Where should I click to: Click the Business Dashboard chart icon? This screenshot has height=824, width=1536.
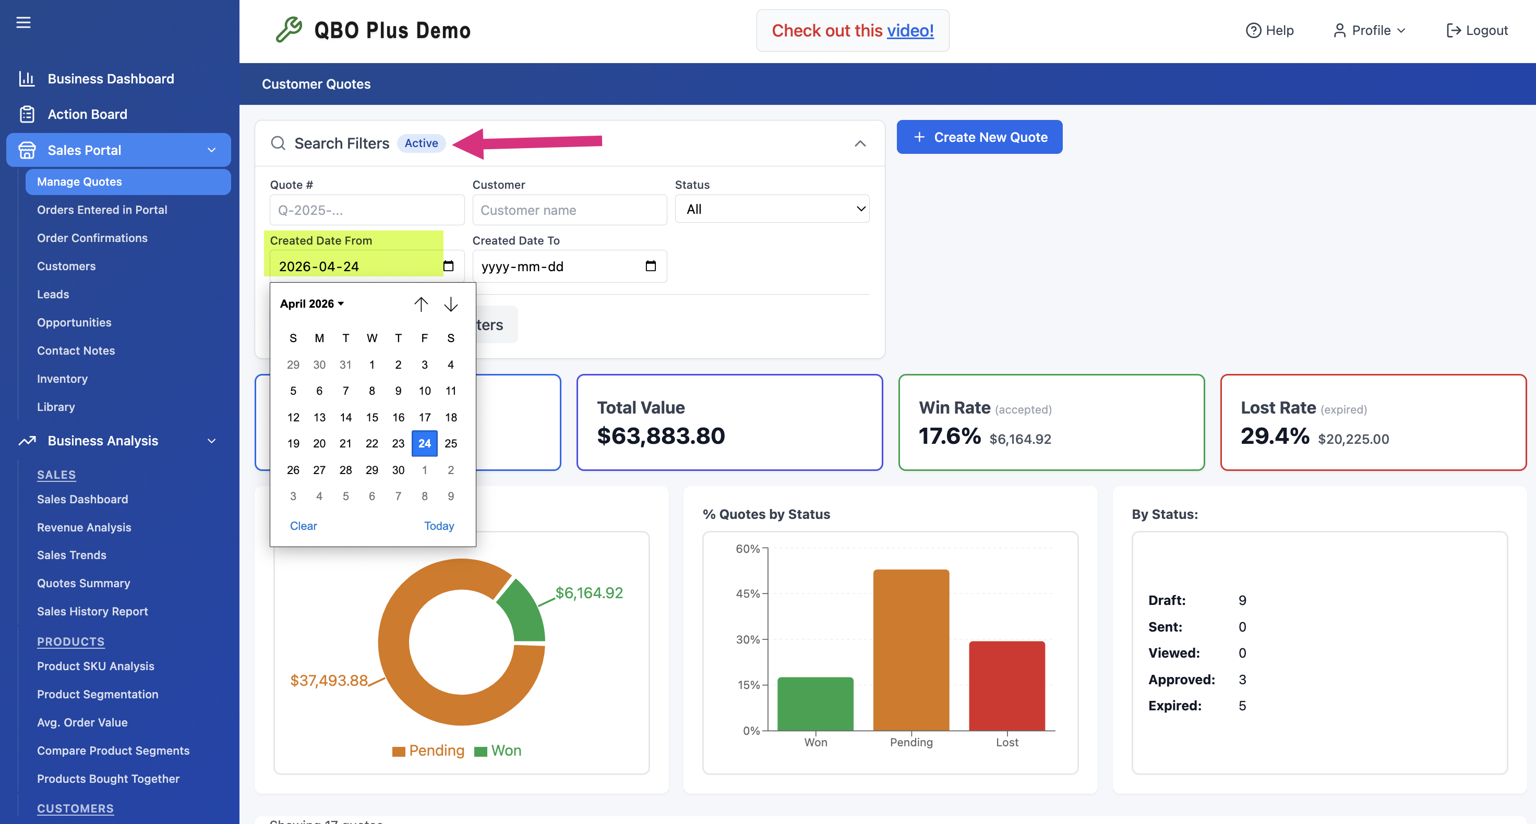point(27,79)
